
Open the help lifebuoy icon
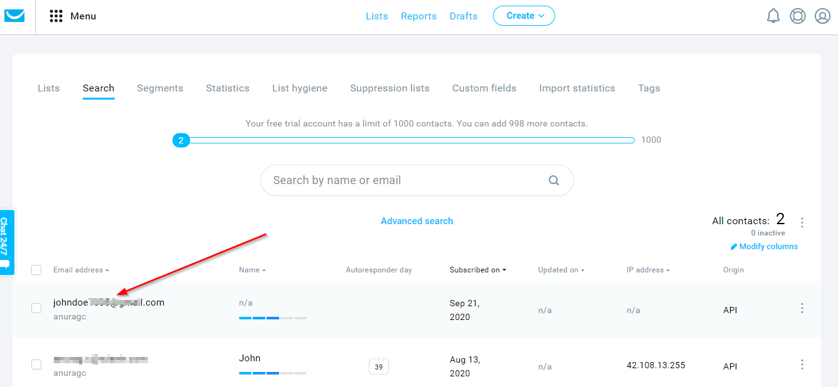tap(798, 16)
